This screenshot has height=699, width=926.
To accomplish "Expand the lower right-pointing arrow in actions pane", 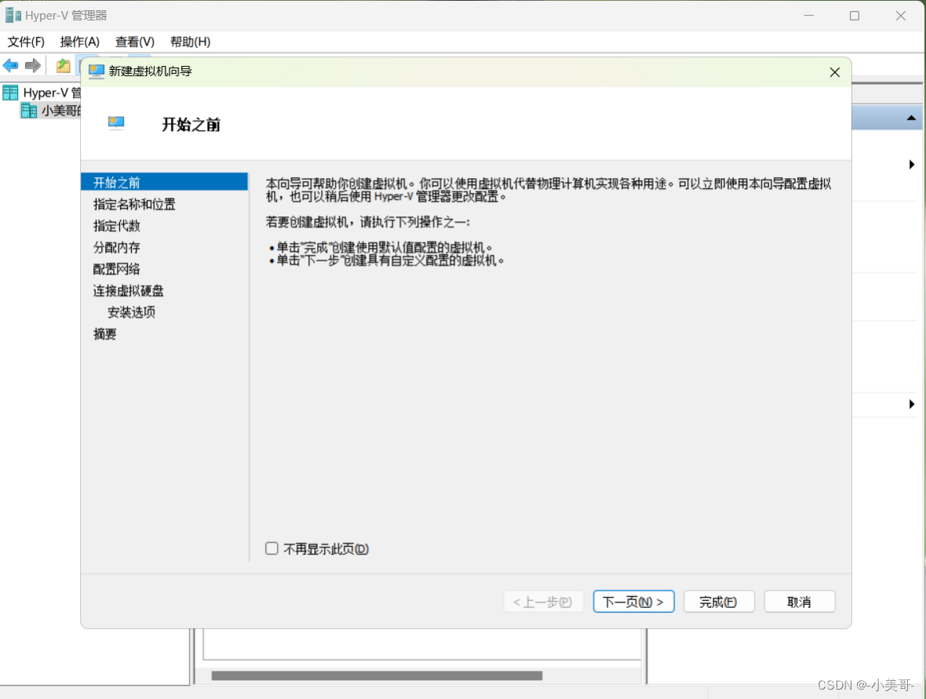I will (911, 404).
